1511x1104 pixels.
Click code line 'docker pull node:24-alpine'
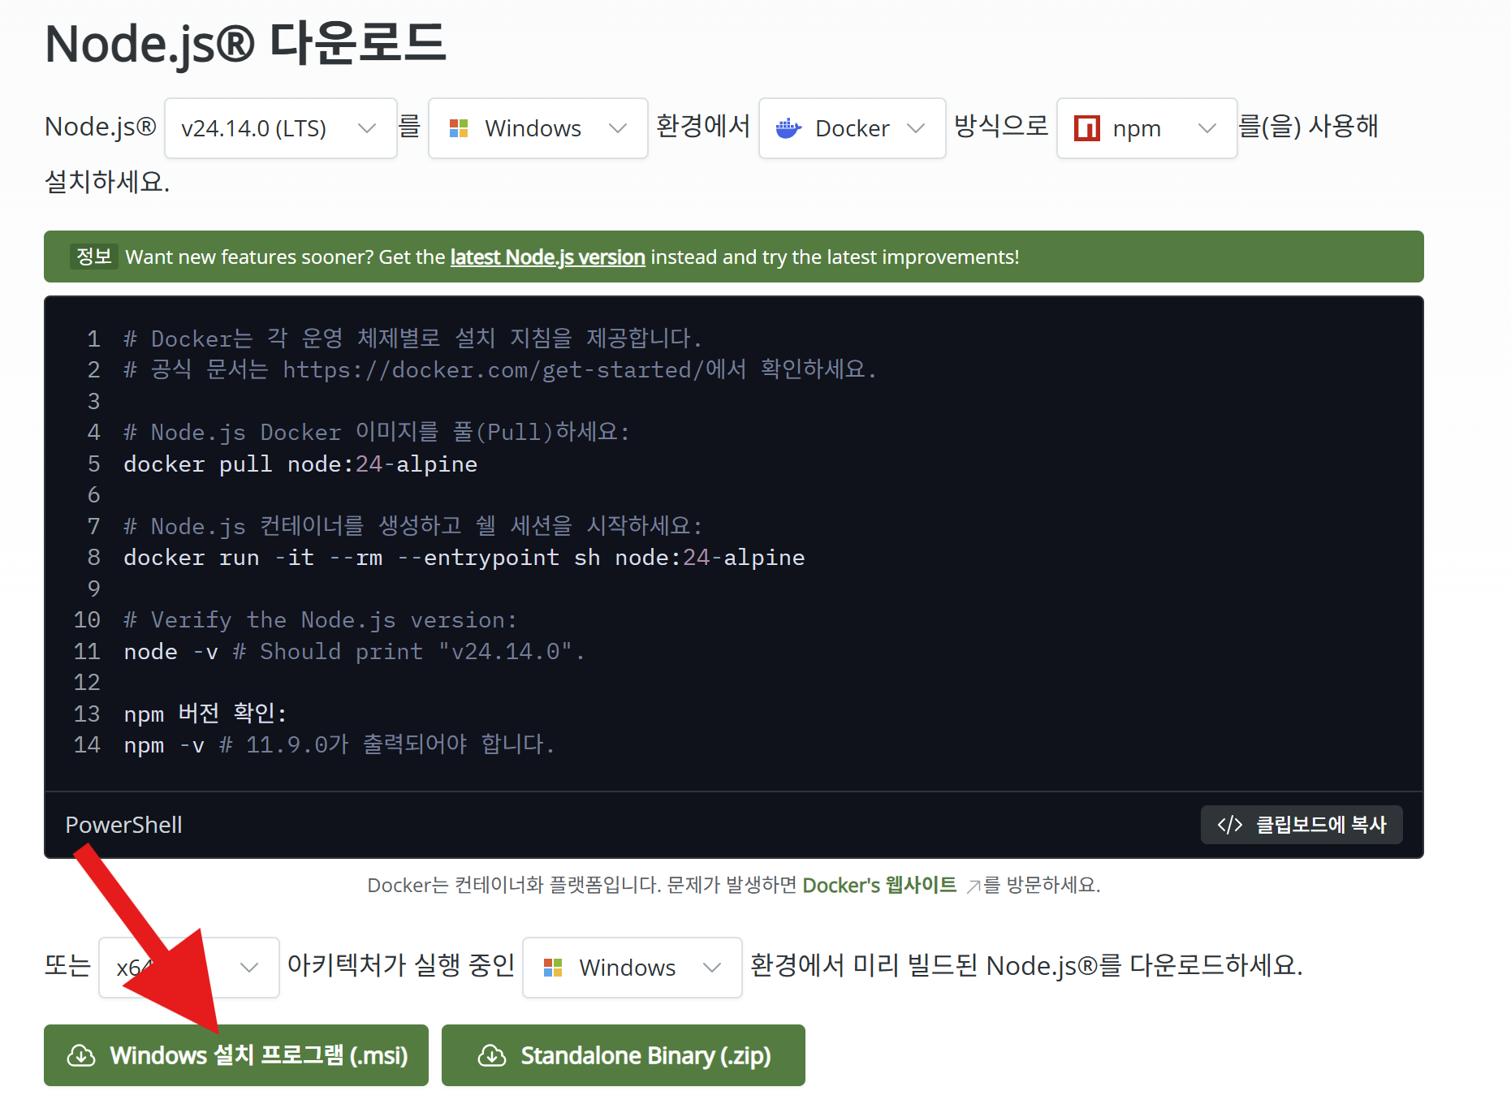(300, 464)
